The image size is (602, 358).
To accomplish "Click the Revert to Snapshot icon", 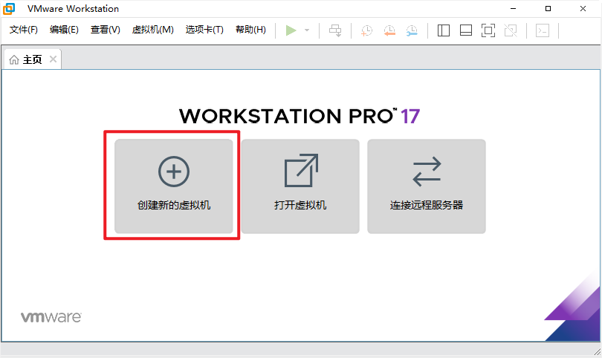I will pos(389,30).
